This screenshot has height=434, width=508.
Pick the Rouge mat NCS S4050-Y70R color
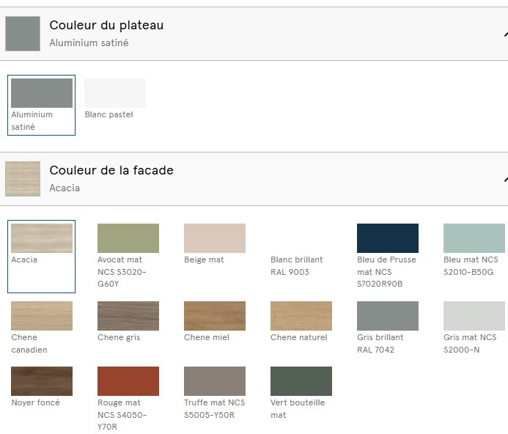point(128,399)
